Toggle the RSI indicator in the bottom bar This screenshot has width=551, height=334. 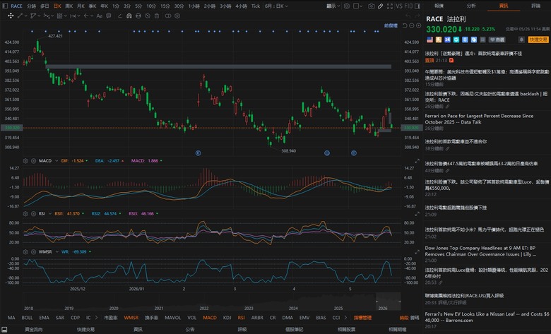(x=241, y=318)
